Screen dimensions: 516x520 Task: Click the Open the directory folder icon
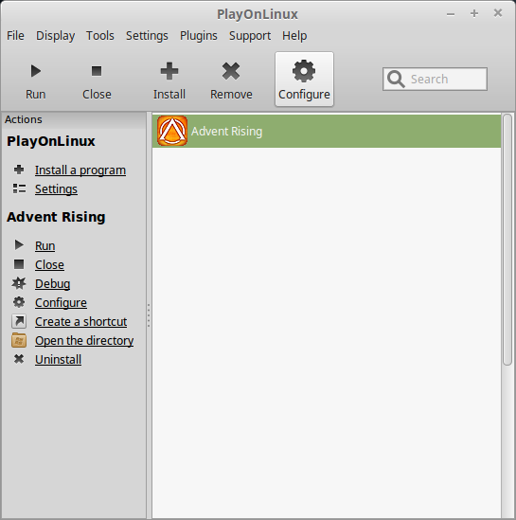coord(19,340)
